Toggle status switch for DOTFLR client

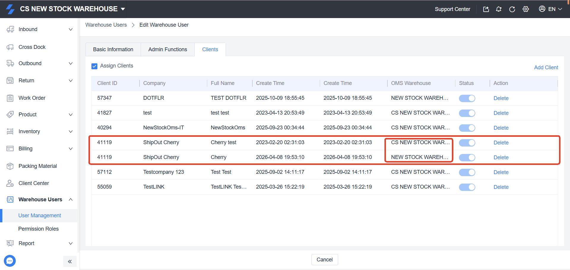467,98
